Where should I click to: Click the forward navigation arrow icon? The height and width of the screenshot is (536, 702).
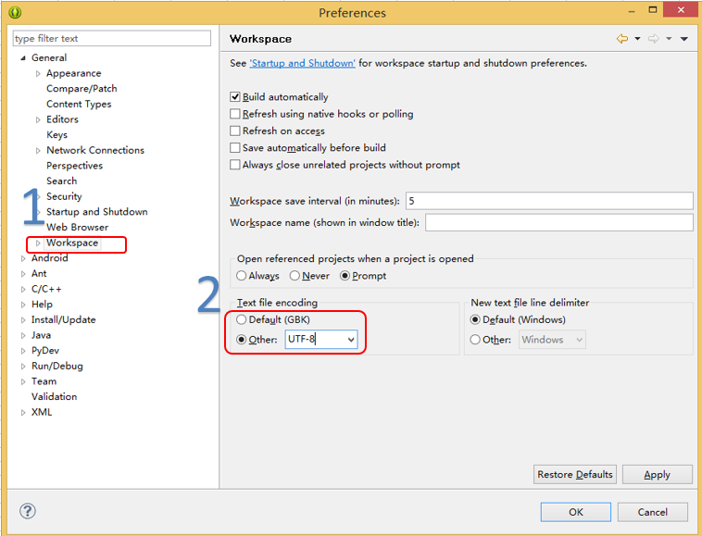[654, 39]
